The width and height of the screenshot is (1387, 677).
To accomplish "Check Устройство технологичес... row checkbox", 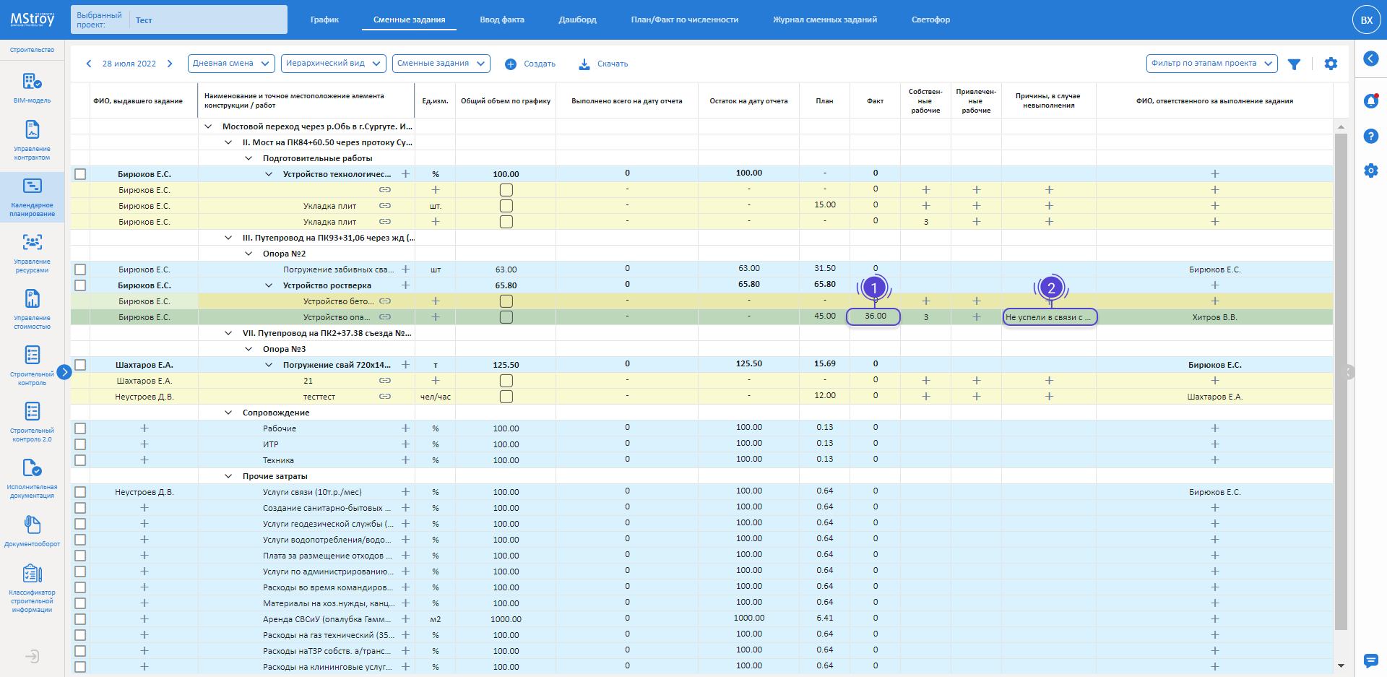I will pyautogui.click(x=80, y=174).
